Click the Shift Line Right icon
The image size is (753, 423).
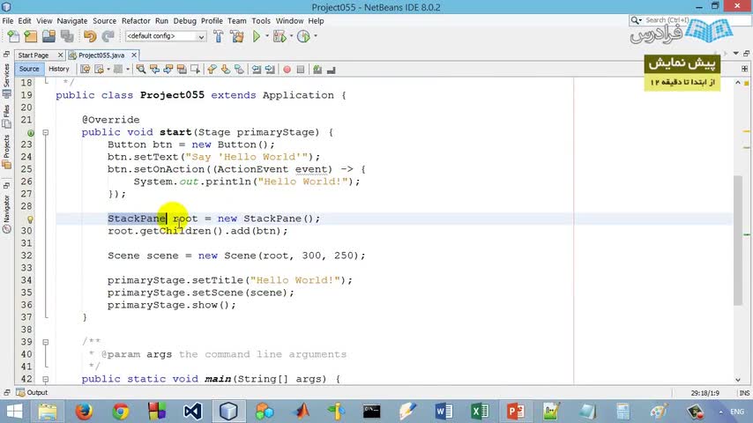click(x=270, y=70)
